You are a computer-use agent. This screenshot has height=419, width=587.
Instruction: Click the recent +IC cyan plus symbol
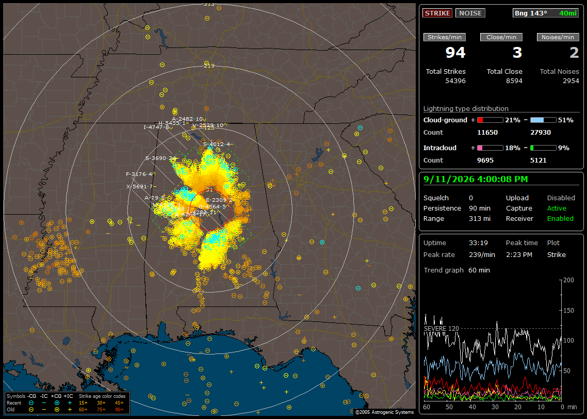tap(70, 403)
